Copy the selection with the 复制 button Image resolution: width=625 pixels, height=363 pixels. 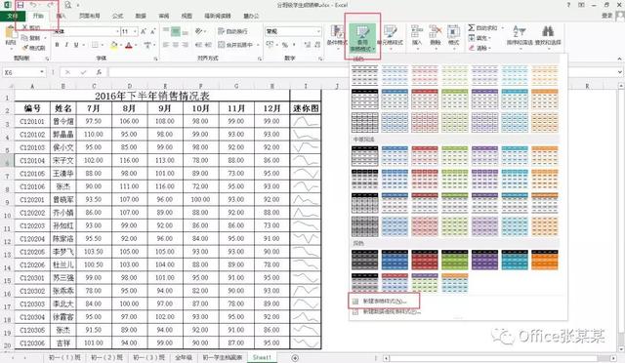coord(31,38)
